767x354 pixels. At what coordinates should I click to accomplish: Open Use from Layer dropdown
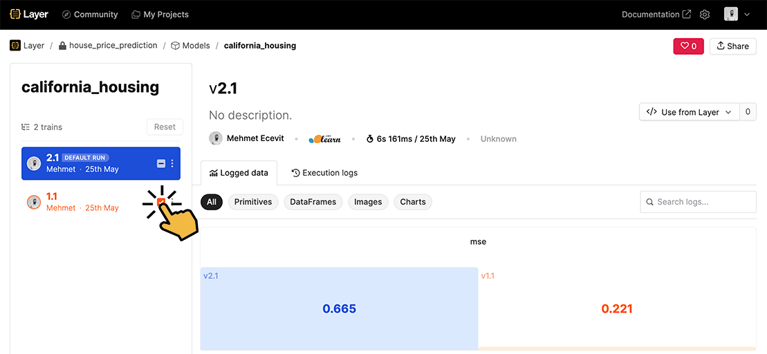tap(690, 112)
